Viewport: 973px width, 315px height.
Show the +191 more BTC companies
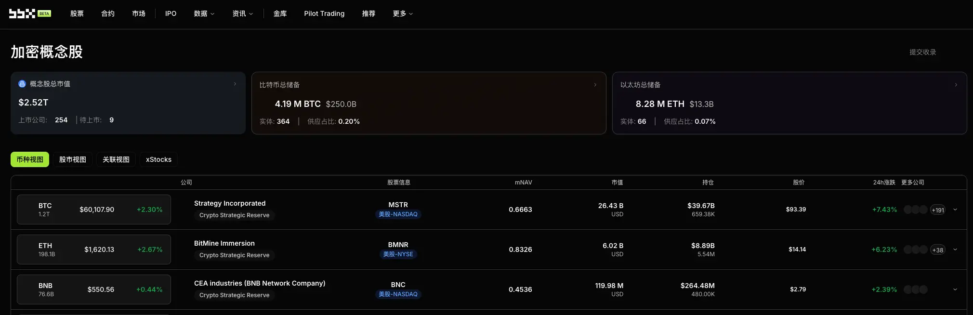click(x=938, y=210)
